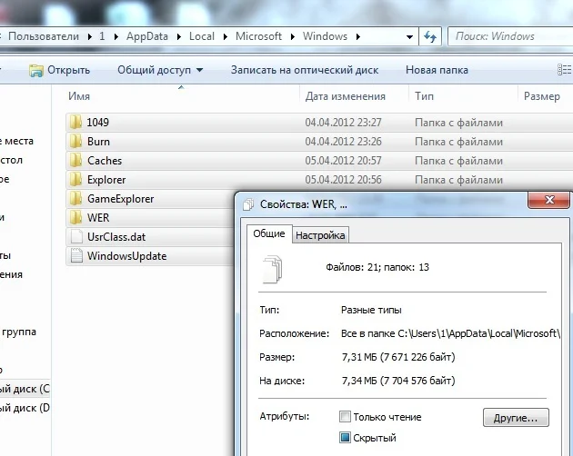The width and height of the screenshot is (573, 456).
Task: Select the local disk (C item in sidebar
Action: pos(25,389)
